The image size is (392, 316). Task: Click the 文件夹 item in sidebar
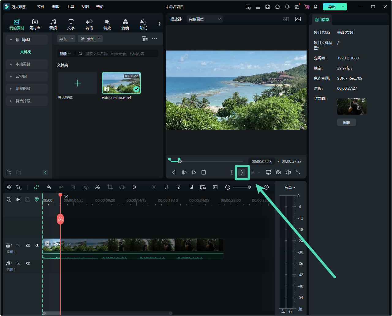pos(26,52)
